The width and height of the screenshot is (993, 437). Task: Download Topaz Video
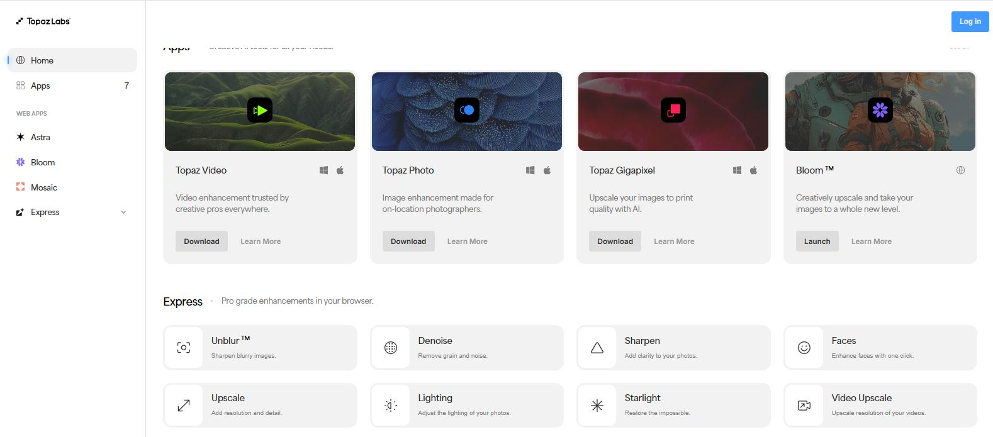point(201,241)
